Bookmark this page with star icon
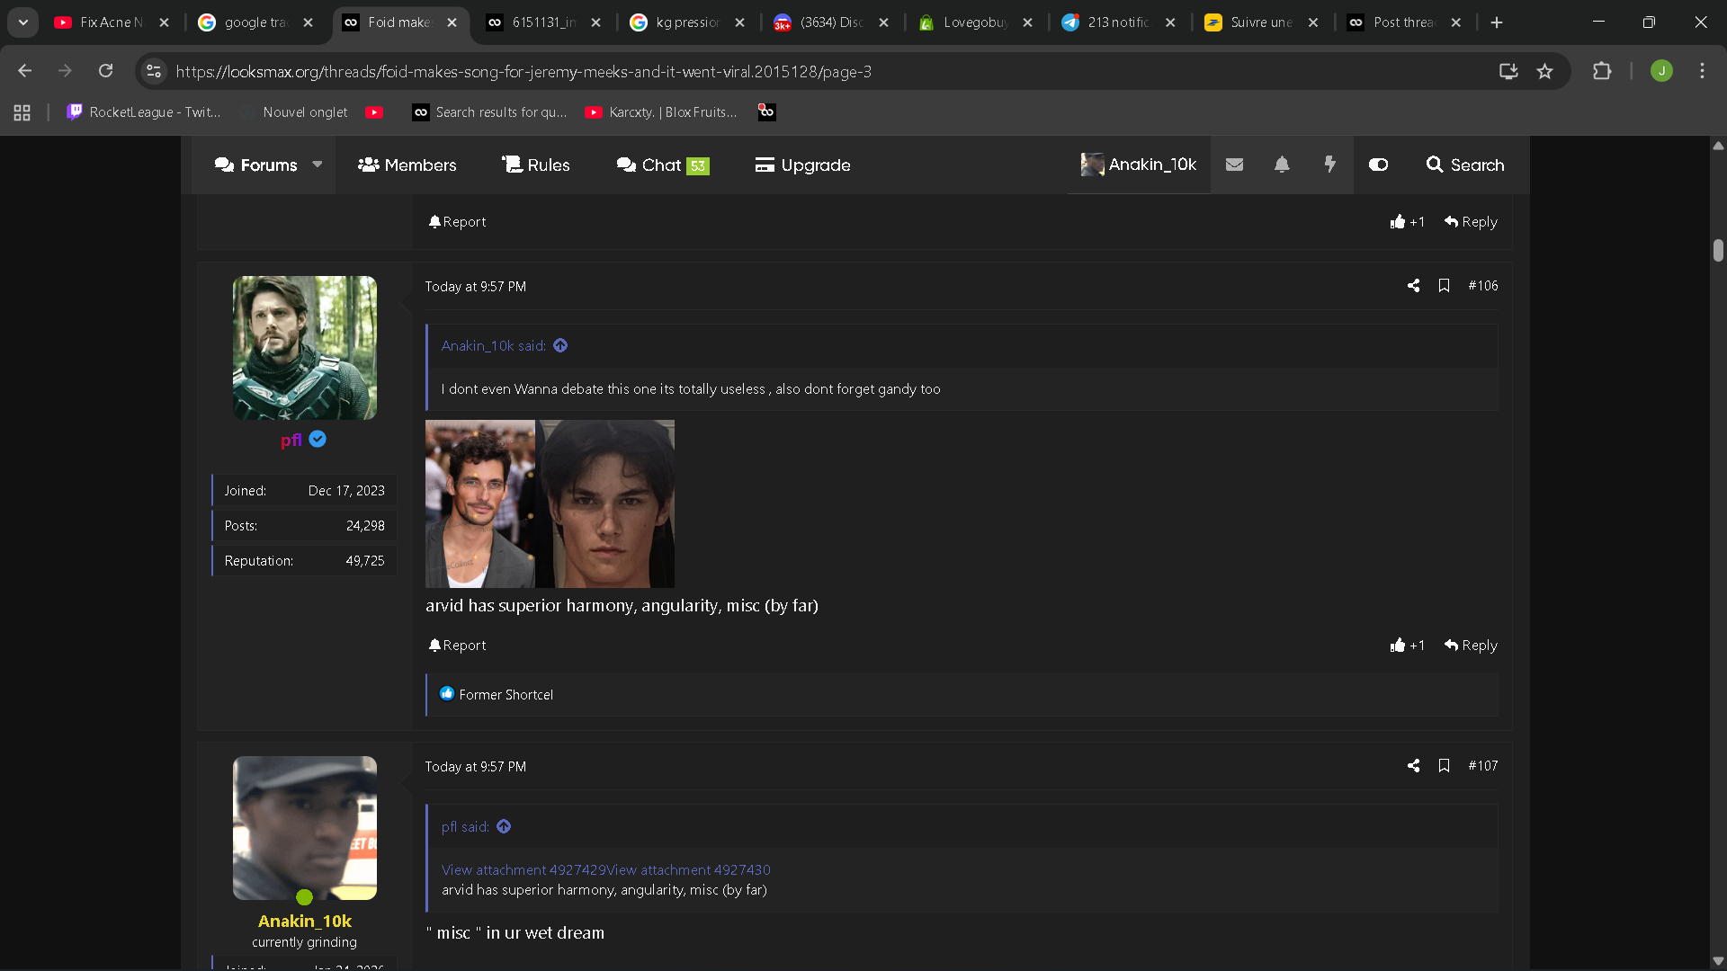Image resolution: width=1727 pixels, height=971 pixels. 1544,71
